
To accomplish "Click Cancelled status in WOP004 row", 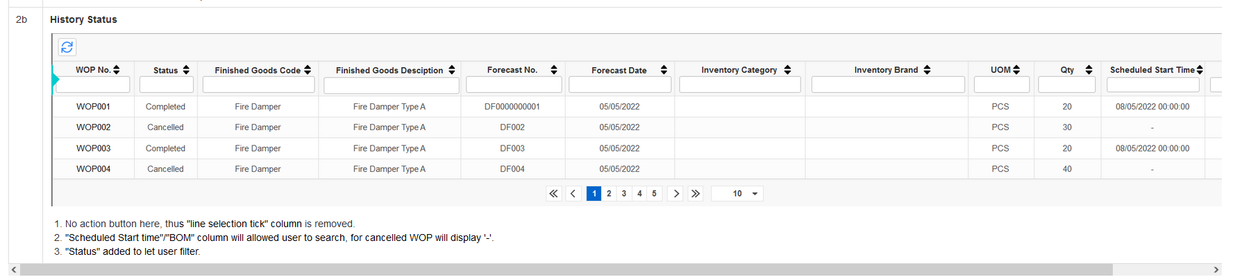I will [x=165, y=169].
